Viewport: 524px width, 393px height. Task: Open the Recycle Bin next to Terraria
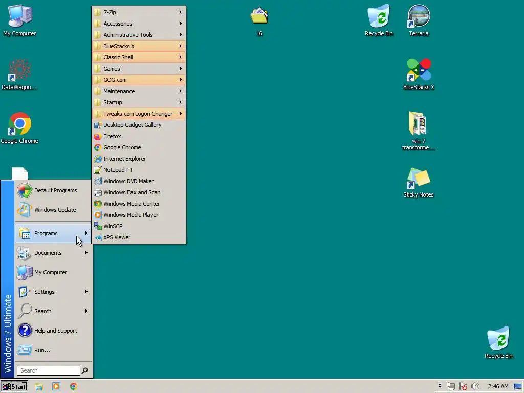(x=379, y=20)
